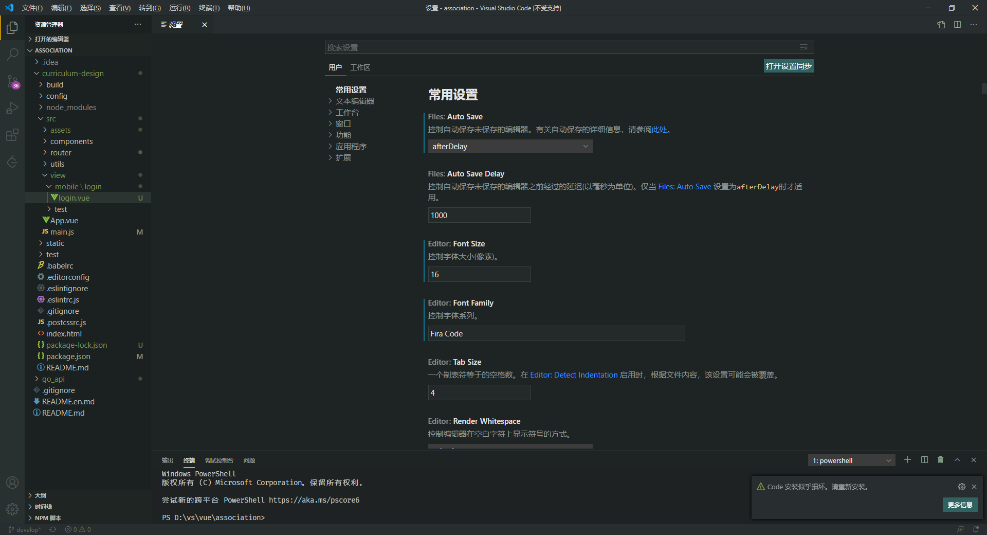Screen dimensions: 987x535
Task: Open Source Control view with 36 badge
Action: pyautogui.click(x=12, y=81)
